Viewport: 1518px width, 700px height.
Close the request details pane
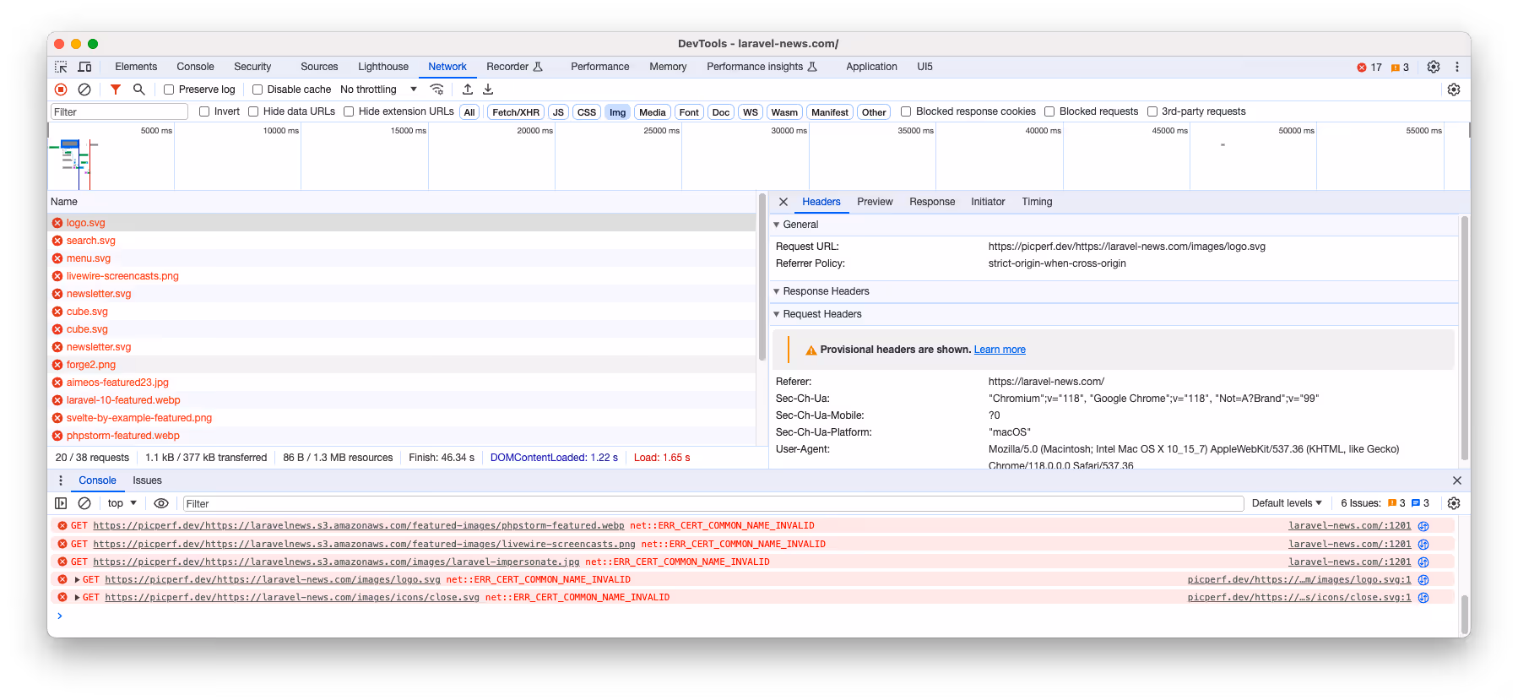(x=783, y=202)
